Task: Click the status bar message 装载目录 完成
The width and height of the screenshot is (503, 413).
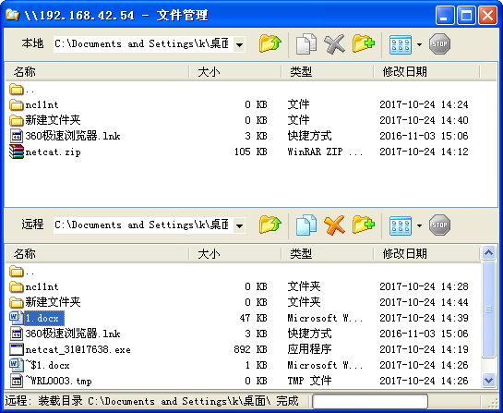Action: 151,401
